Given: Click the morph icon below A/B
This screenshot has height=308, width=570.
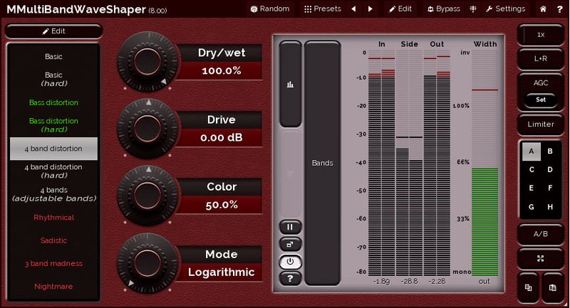Looking at the screenshot, I should tap(541, 259).
